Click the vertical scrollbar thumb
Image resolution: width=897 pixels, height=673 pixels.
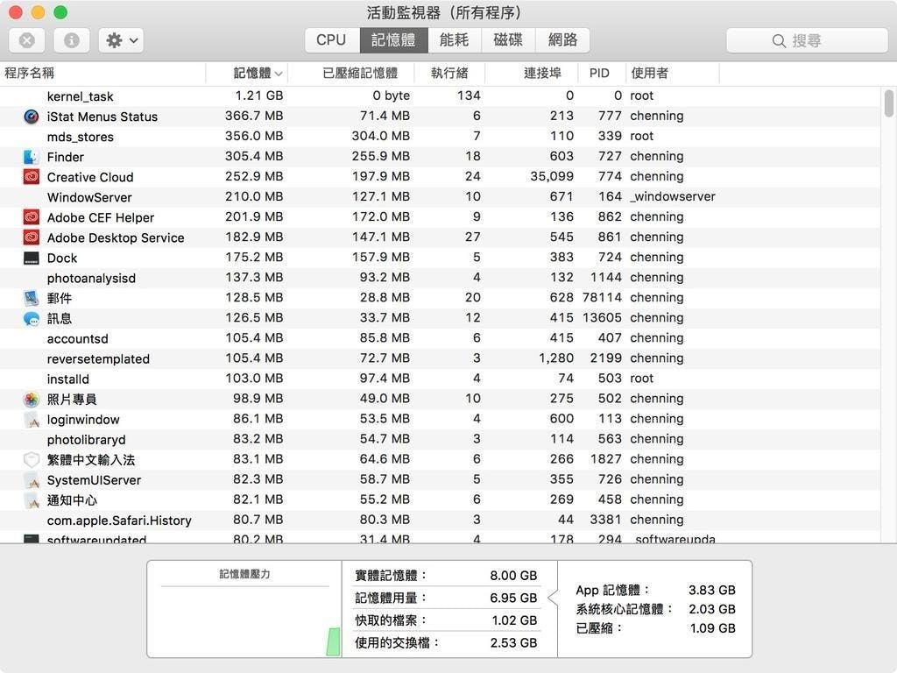coord(888,103)
